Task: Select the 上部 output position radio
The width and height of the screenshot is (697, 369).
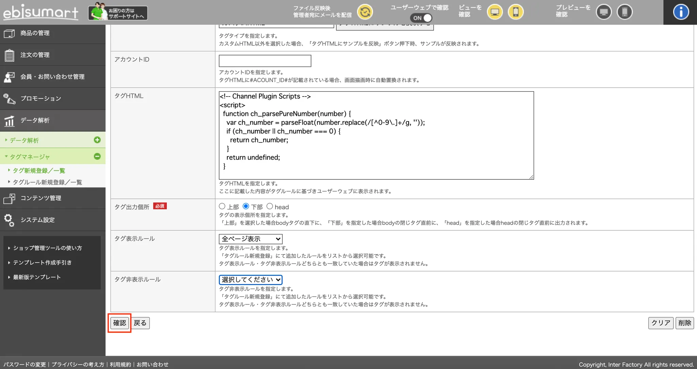Action: pyautogui.click(x=222, y=206)
